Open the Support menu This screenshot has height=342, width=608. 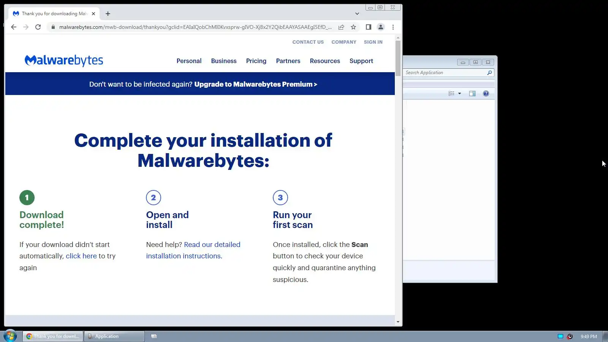pyautogui.click(x=361, y=61)
